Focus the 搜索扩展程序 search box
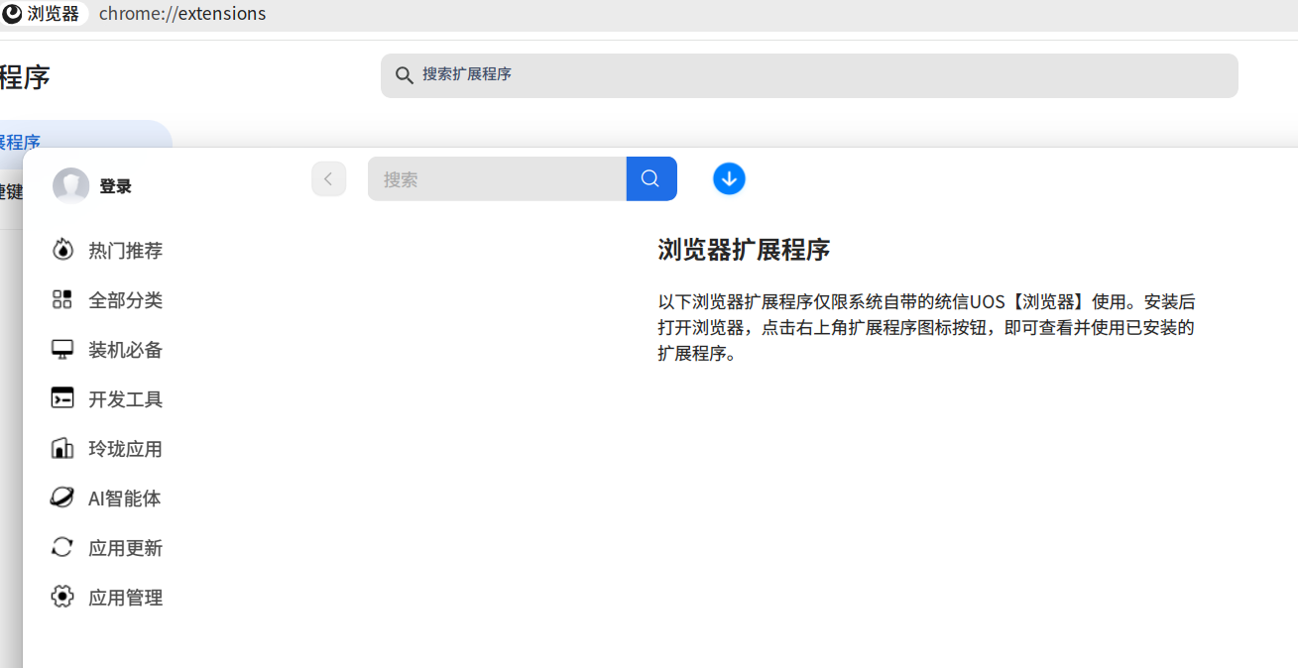Viewport: 1298px width, 668px height. [809, 75]
